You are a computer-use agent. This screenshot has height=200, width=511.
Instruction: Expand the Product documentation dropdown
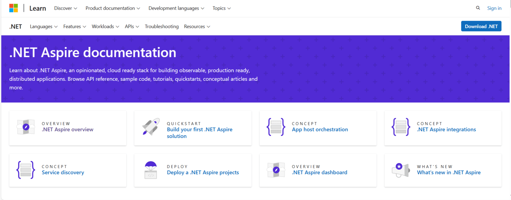pyautogui.click(x=113, y=8)
